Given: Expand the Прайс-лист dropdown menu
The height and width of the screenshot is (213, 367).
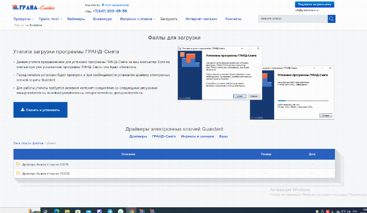Looking at the screenshot, I should click(x=50, y=19).
